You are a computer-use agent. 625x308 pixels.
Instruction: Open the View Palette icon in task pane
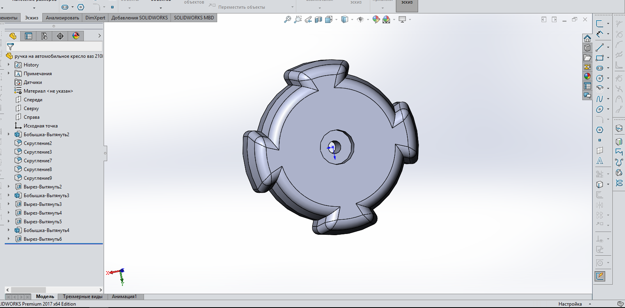(x=587, y=67)
